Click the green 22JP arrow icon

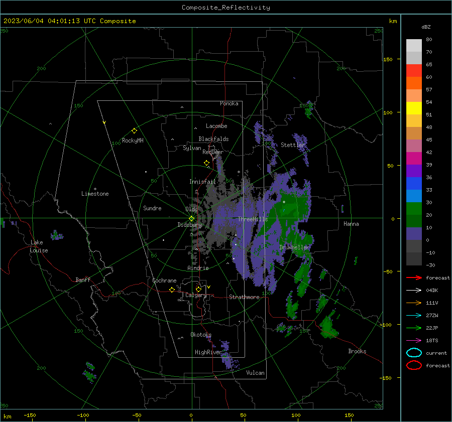(x=414, y=328)
